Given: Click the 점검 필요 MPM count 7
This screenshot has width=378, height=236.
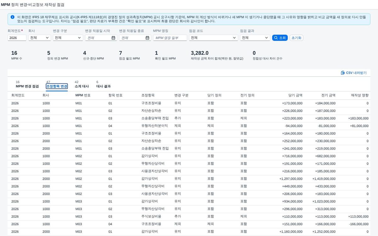Looking at the screenshot, I should coord(120,53).
